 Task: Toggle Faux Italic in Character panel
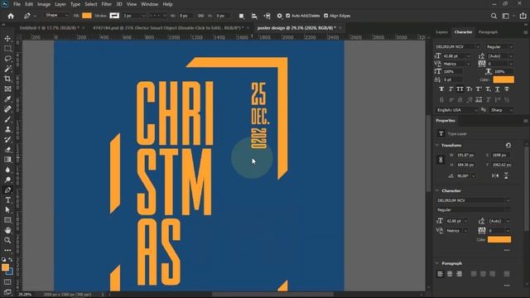point(450,89)
